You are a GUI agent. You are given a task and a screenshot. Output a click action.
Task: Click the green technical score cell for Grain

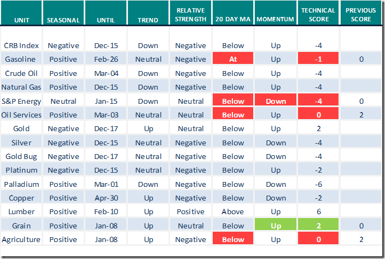[318, 226]
